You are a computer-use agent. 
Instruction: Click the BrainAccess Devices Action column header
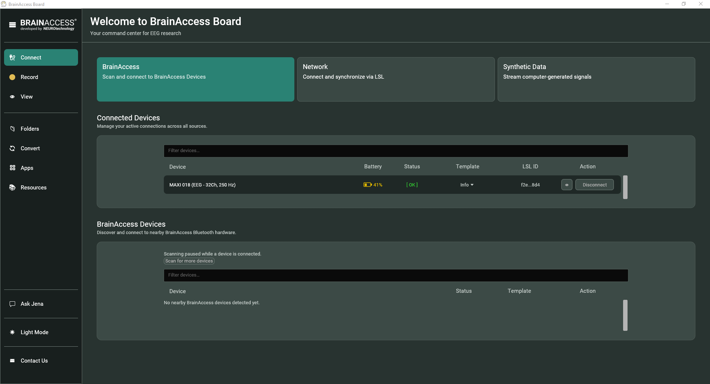point(588,291)
